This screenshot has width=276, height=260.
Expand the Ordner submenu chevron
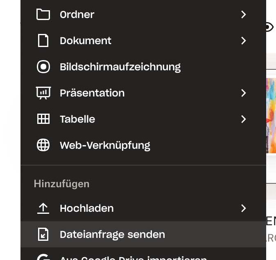(244, 15)
